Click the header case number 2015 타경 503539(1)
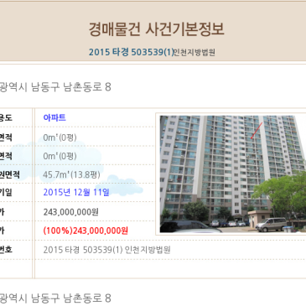The image size is (306, 306). [132, 52]
